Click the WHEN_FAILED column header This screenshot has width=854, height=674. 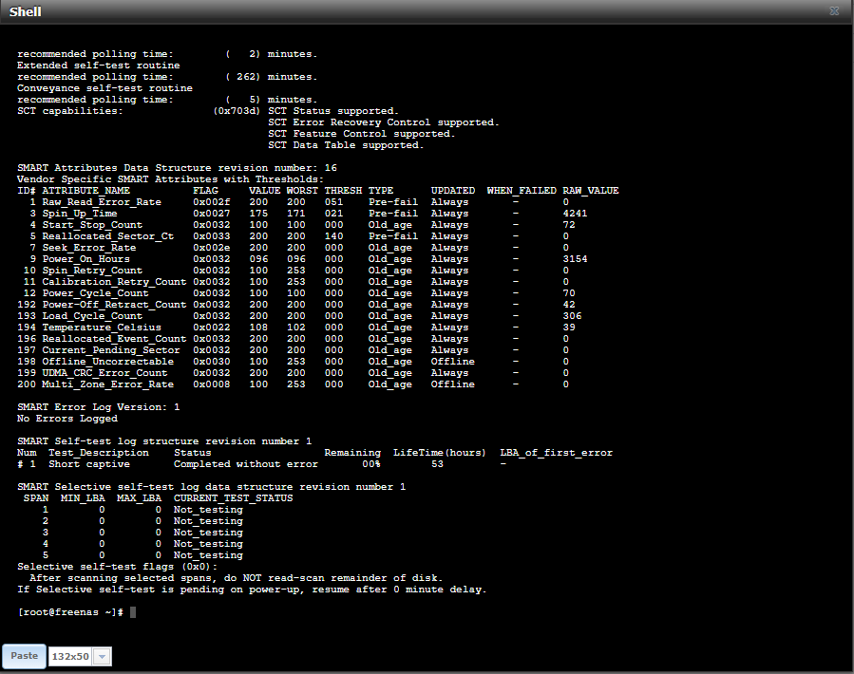pyautogui.click(x=522, y=191)
